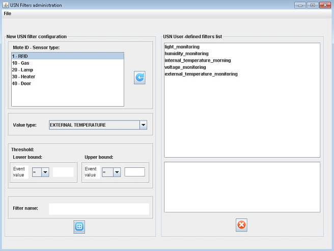Click the add filter plus icon
The image size is (334, 251).
[79, 227]
